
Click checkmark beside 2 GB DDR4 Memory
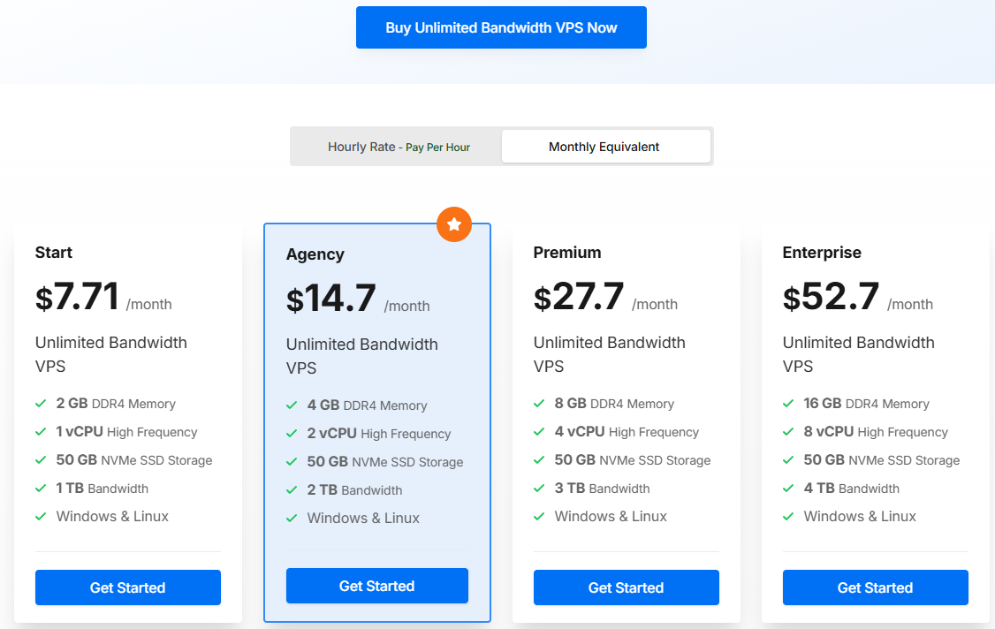(x=41, y=404)
